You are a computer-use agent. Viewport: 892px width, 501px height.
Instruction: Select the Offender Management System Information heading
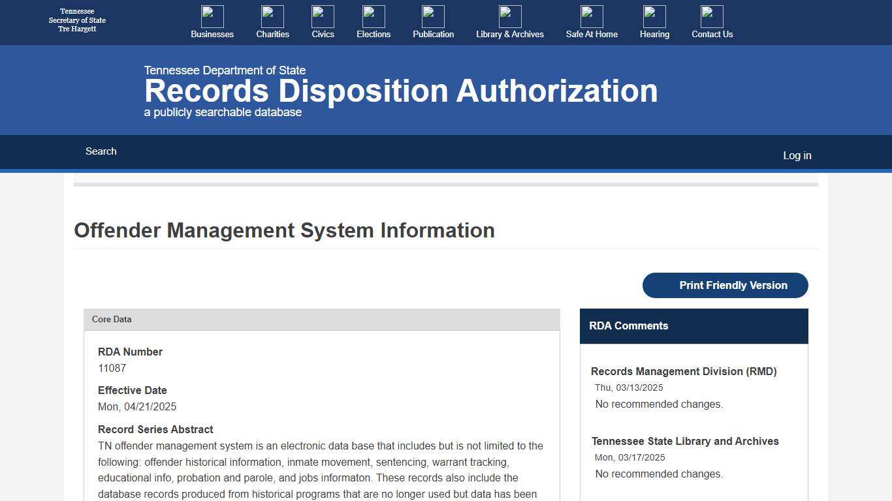(284, 230)
